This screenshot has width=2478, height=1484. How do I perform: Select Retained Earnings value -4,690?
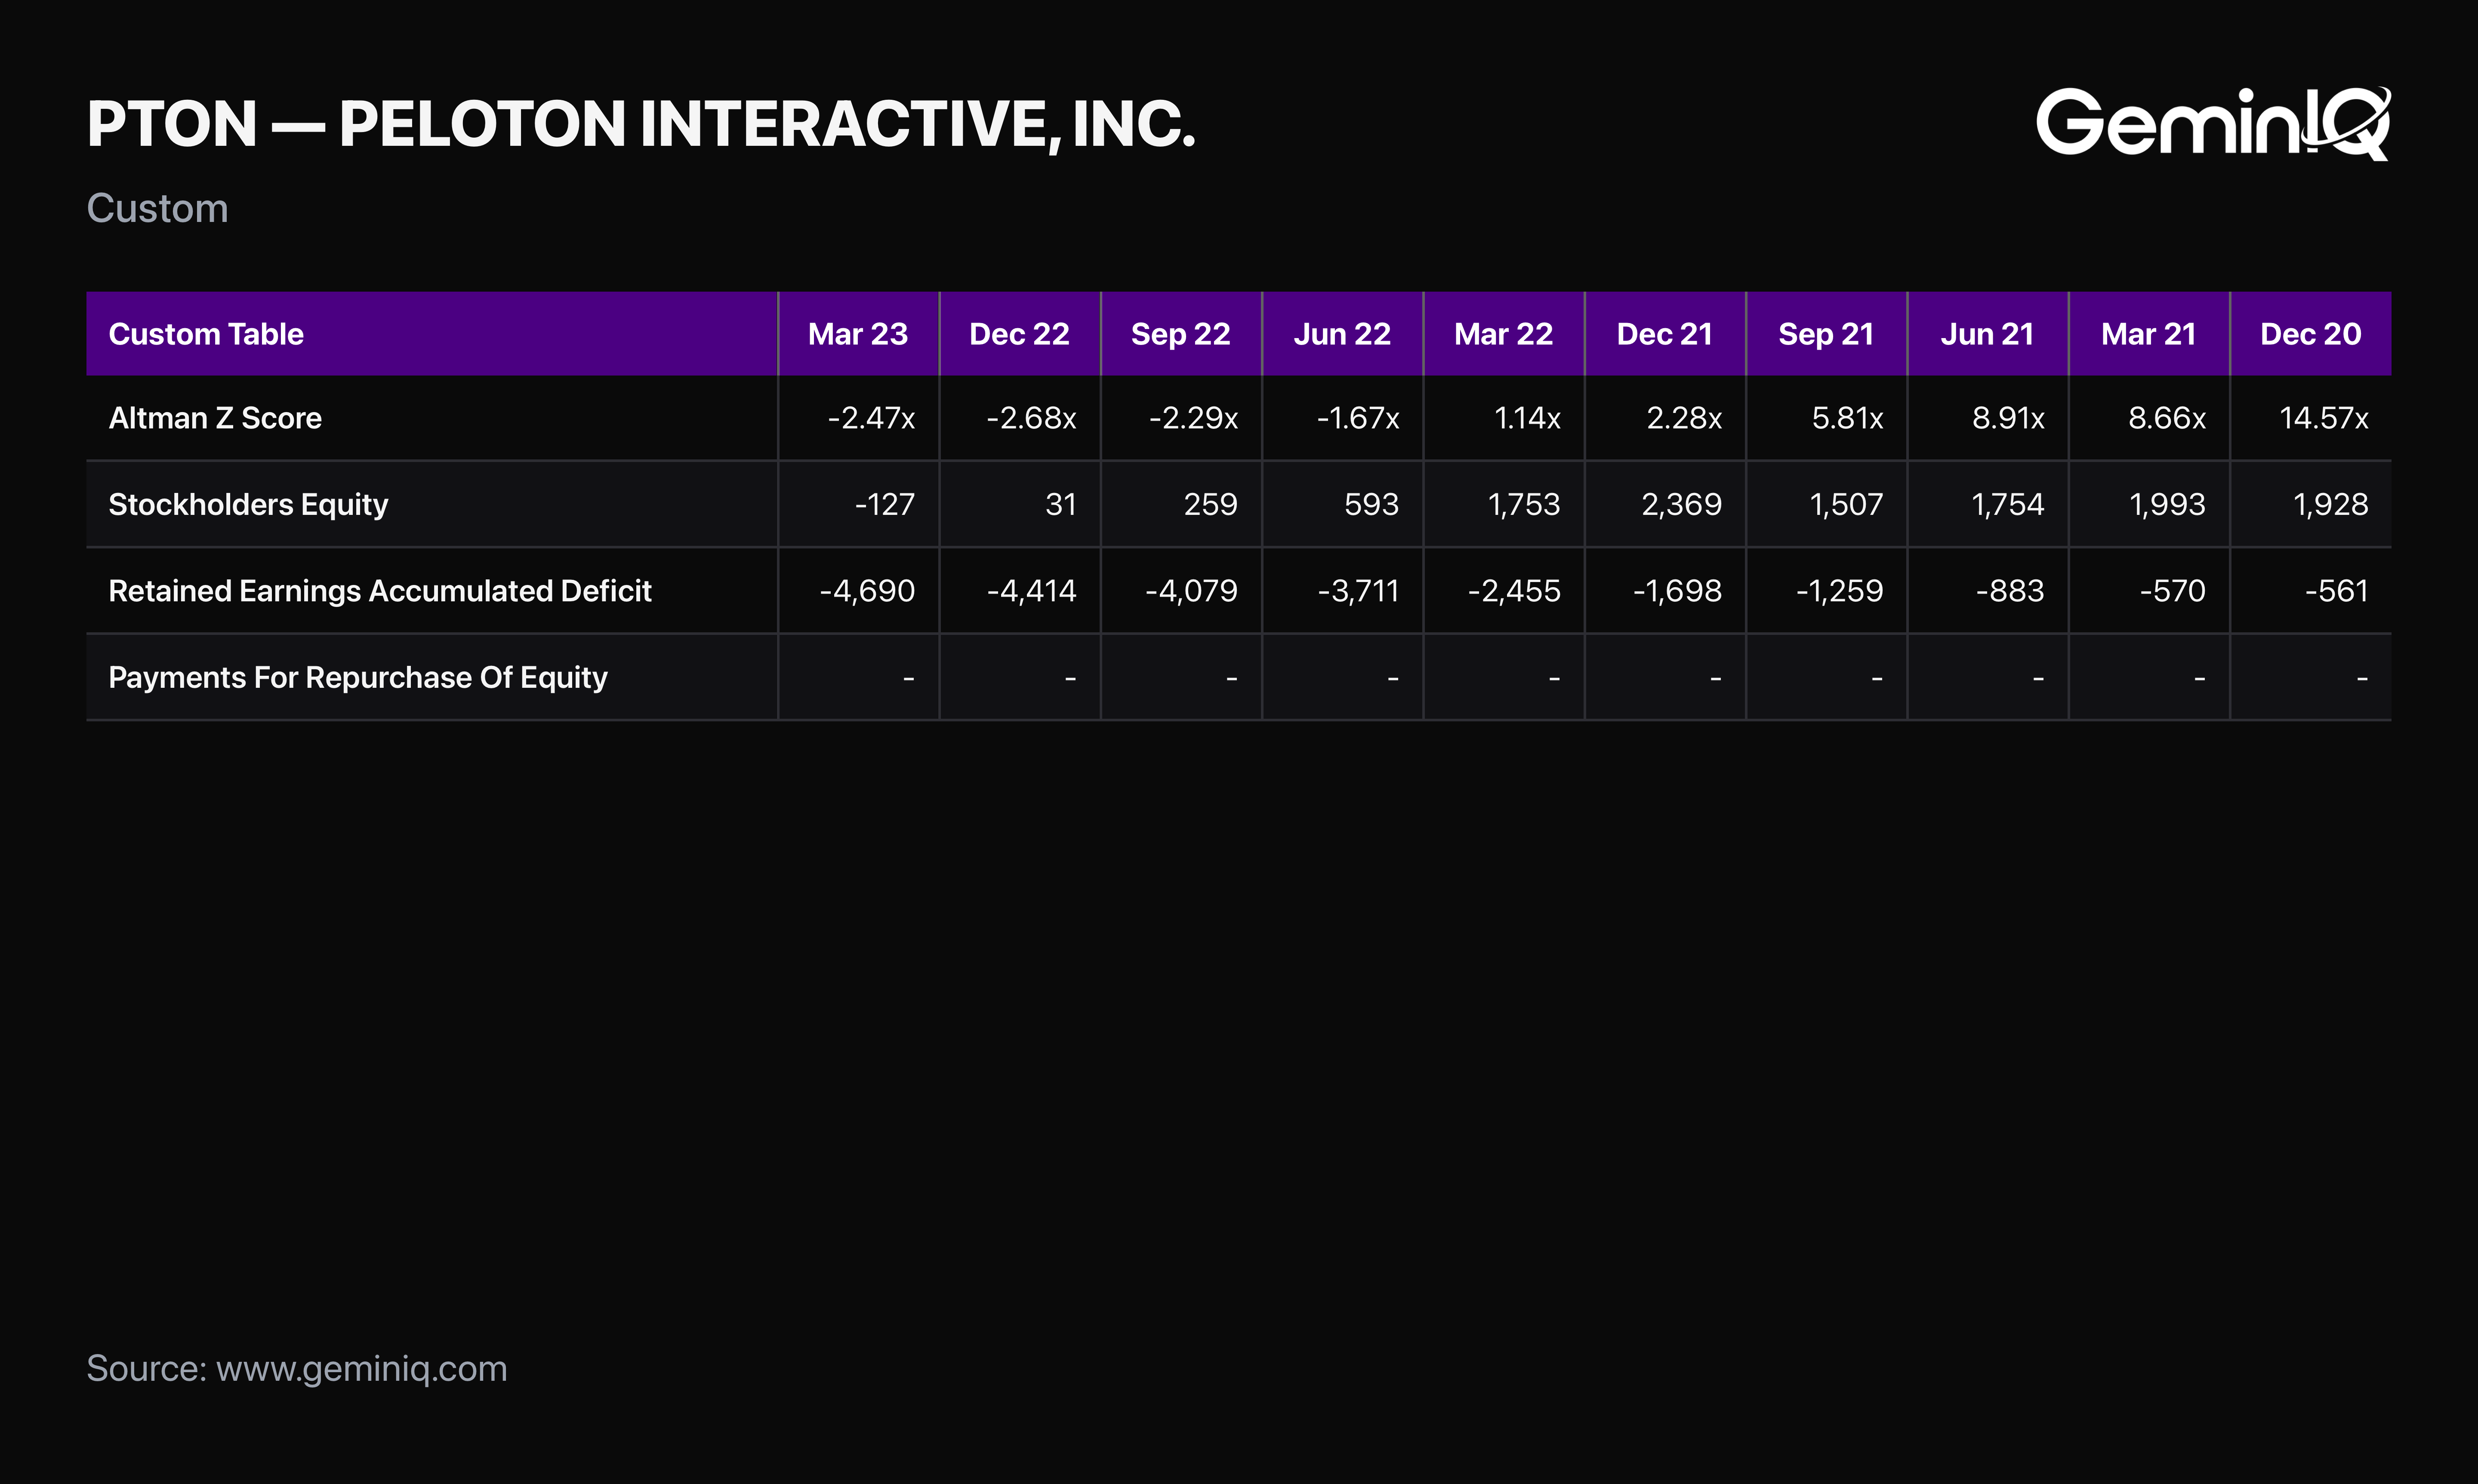(867, 591)
